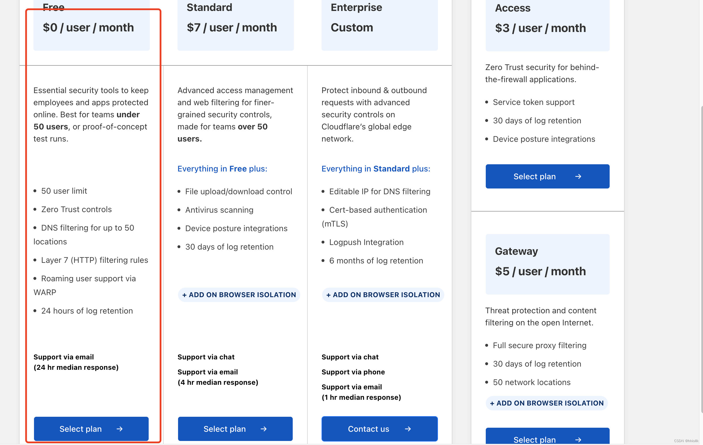
Task: Click plus icon on Enterprise browser isolation add-on
Action: (x=328, y=295)
